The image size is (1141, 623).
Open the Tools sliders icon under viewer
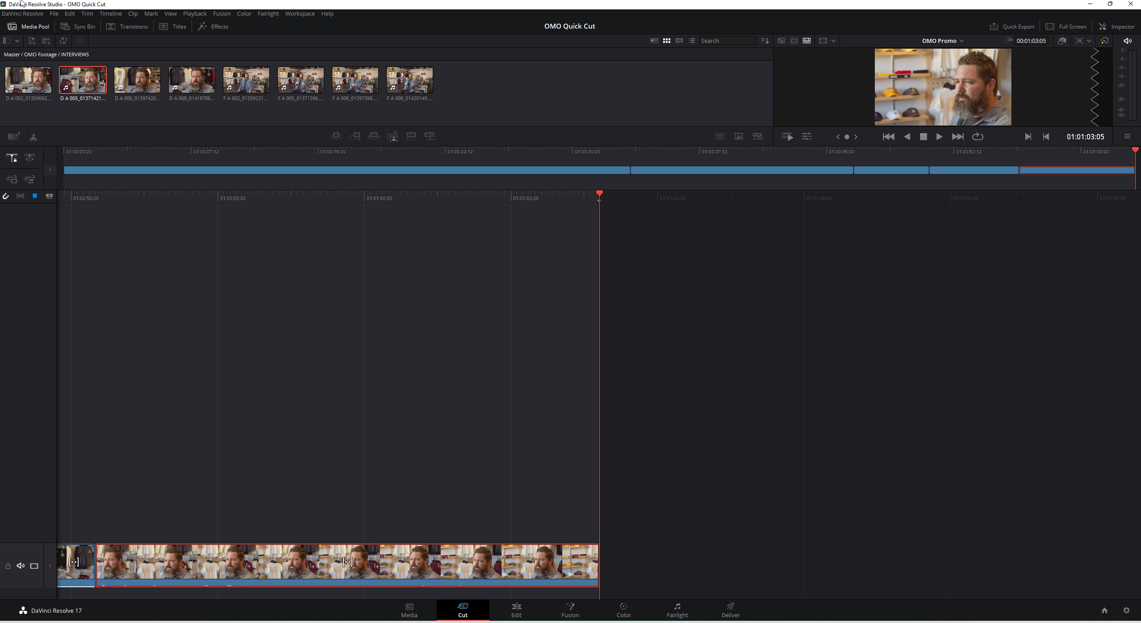pyautogui.click(x=807, y=137)
